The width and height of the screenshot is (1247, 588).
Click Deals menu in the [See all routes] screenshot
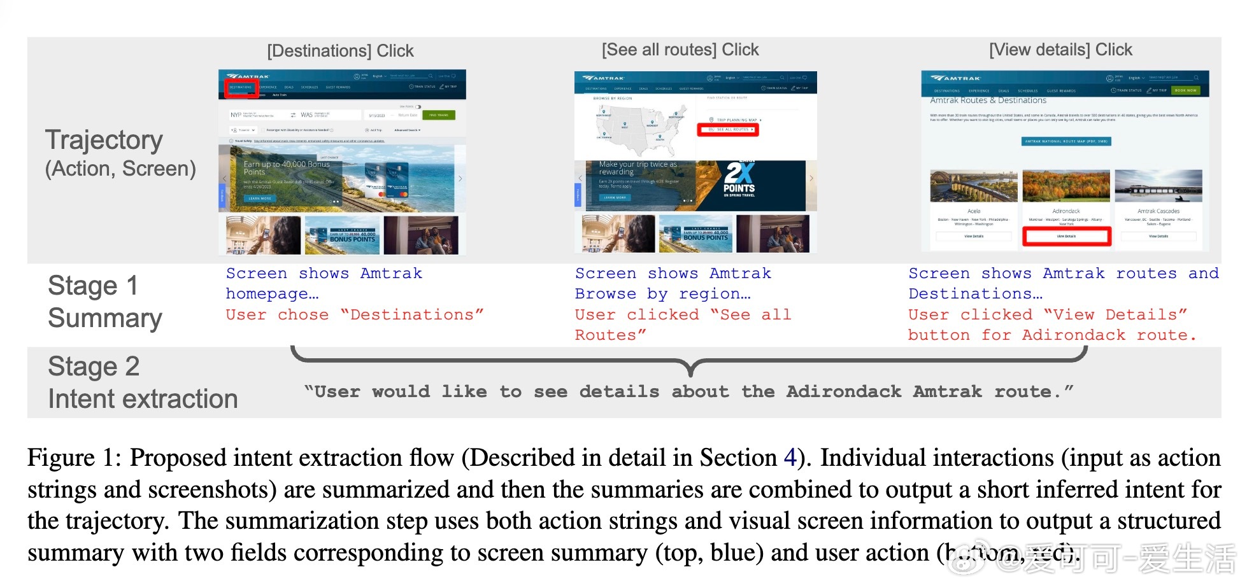tap(643, 88)
